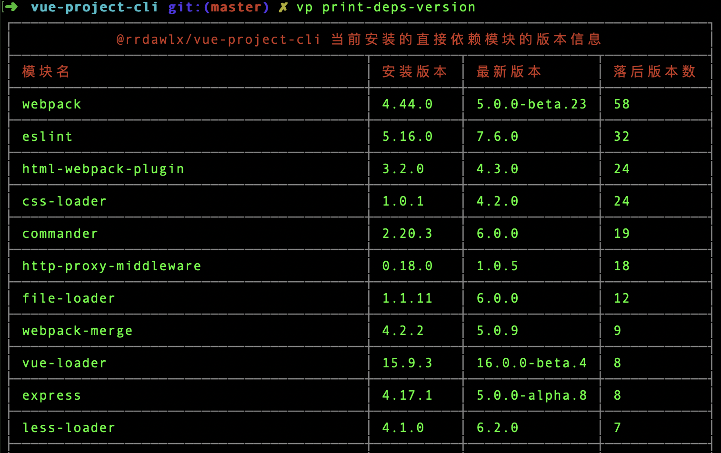Viewport: 721px width, 453px height.
Task: Click the table title '@rrdawlx/vue-project-cli'
Action: click(x=219, y=39)
